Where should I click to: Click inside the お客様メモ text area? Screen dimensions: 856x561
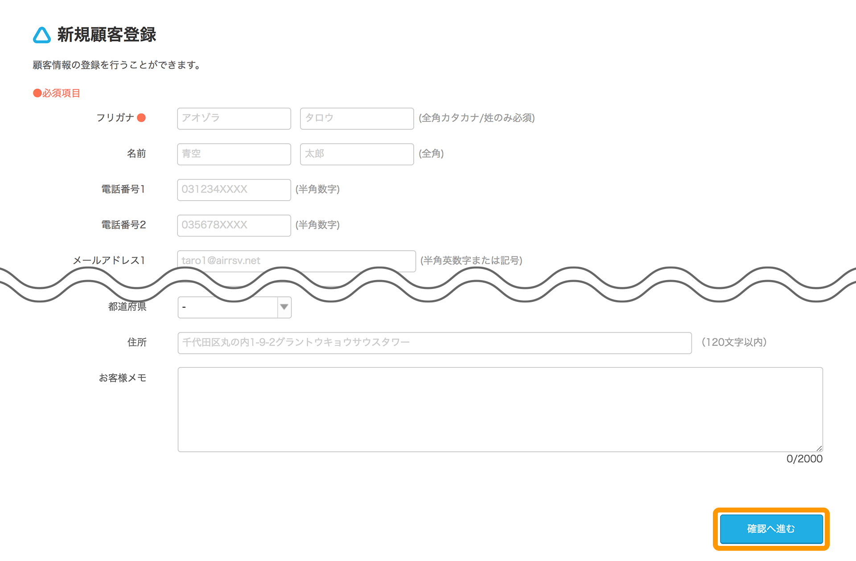[500, 409]
